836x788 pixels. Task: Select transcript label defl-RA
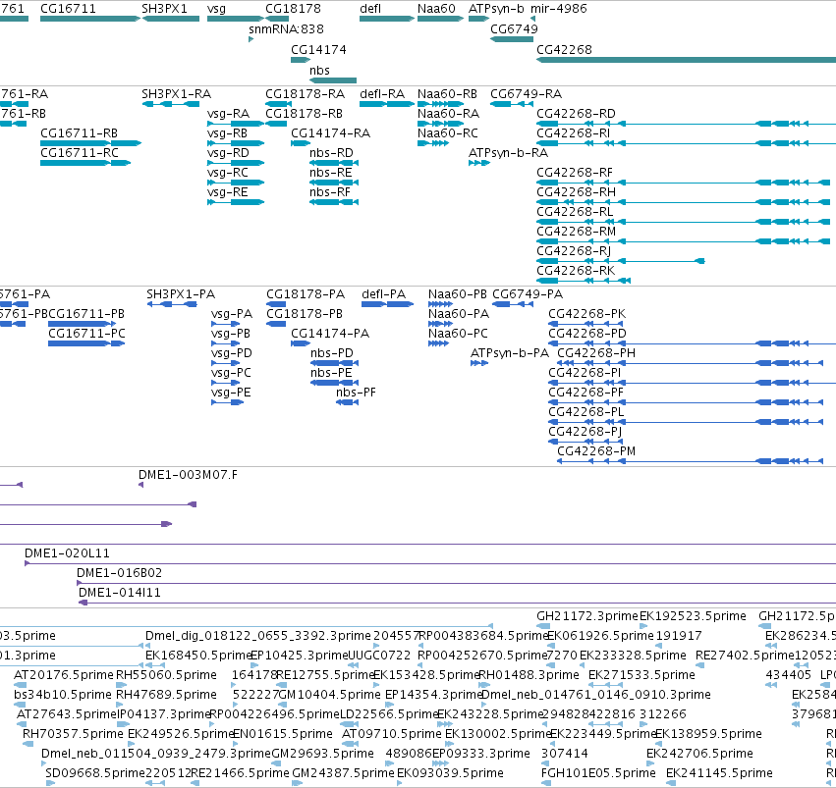point(382,93)
